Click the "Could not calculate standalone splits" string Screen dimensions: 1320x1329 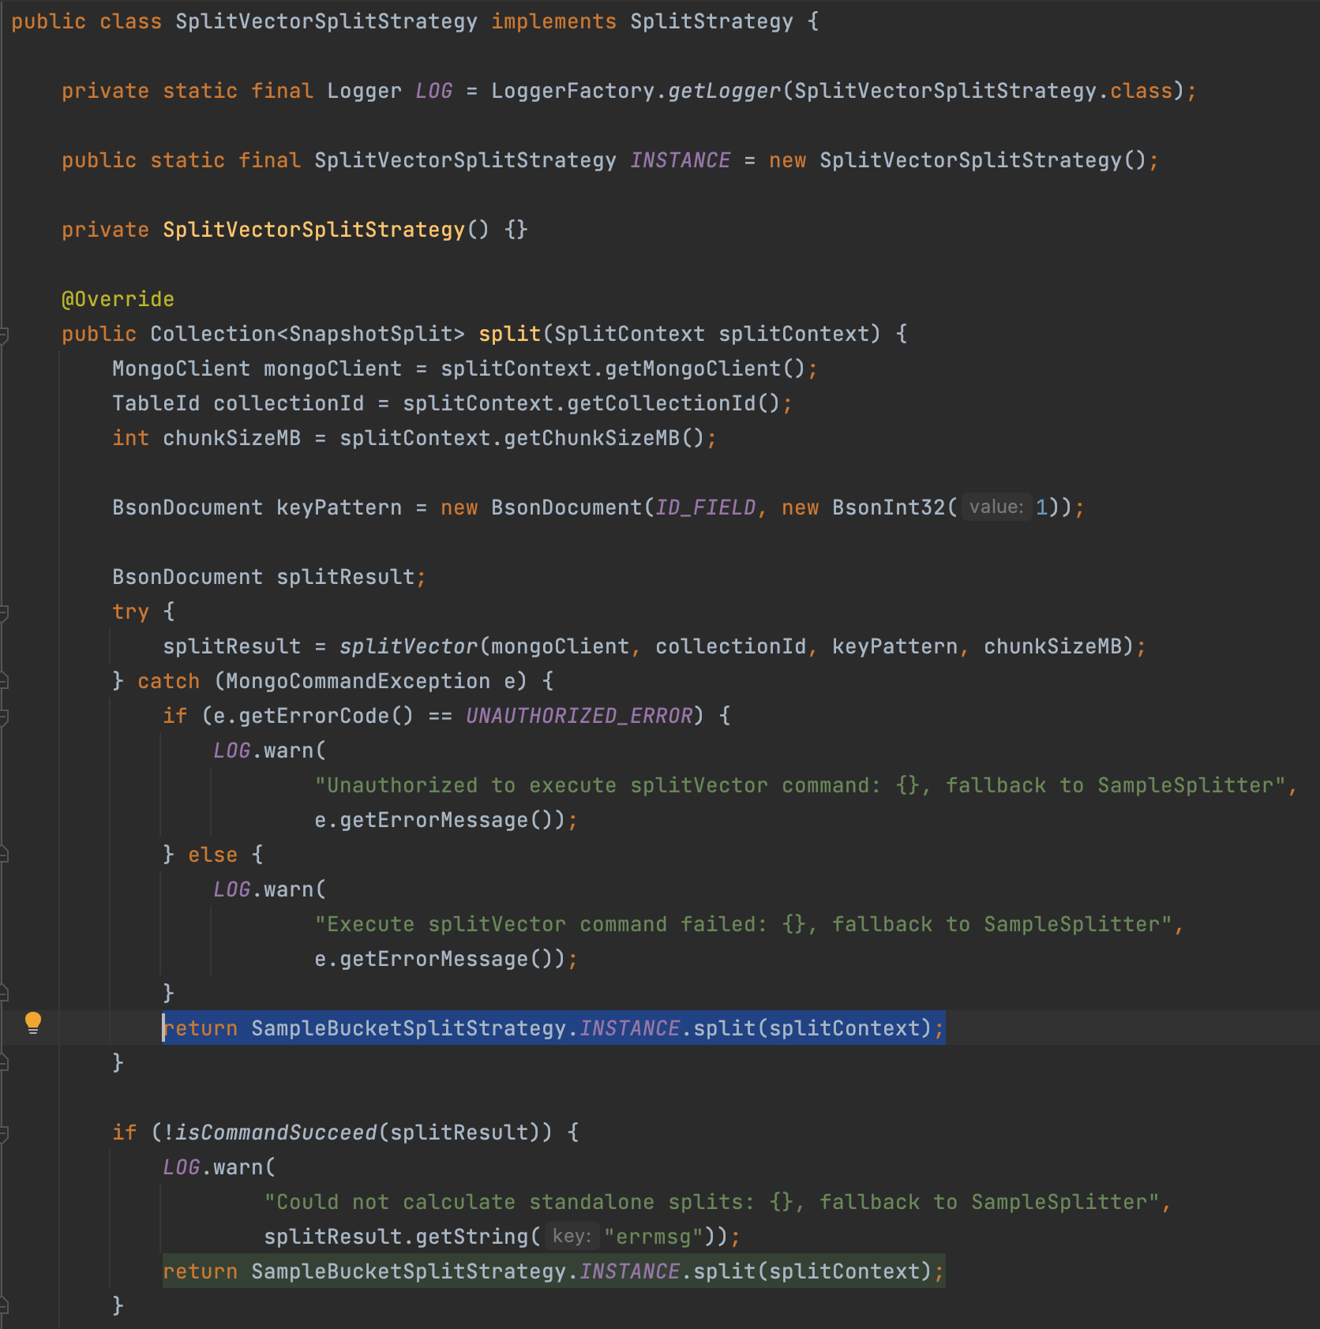pyautogui.click(x=711, y=1202)
